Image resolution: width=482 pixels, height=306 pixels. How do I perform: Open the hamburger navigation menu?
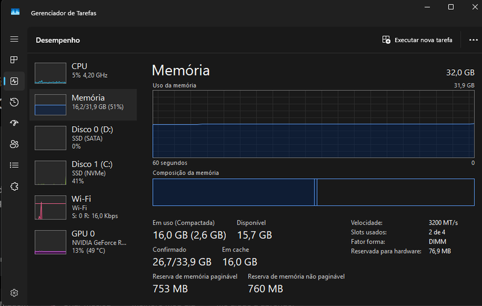(x=14, y=39)
